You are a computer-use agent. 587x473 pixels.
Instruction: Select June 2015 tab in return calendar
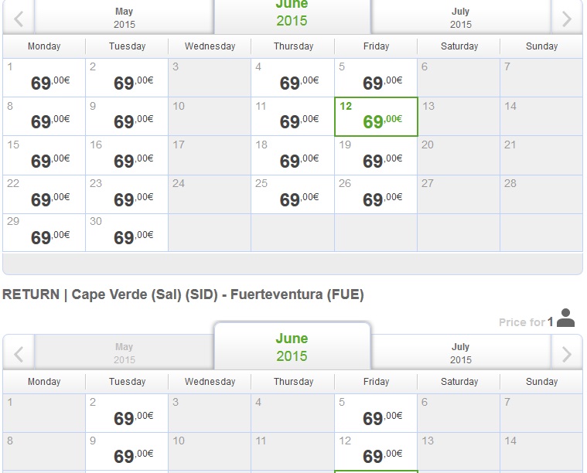coord(292,347)
